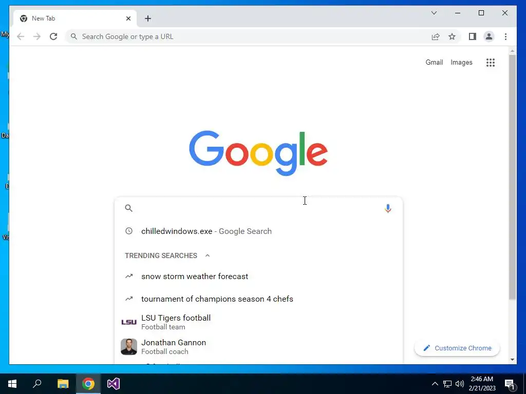Open the Chrome side panel
Viewport: 526px width, 394px height.
[x=473, y=36]
